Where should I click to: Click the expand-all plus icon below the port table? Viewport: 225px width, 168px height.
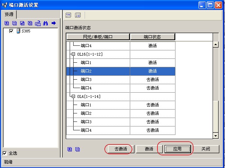click(x=70, y=149)
